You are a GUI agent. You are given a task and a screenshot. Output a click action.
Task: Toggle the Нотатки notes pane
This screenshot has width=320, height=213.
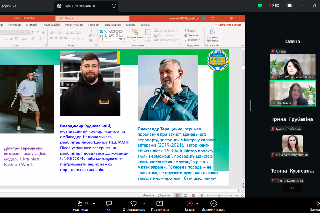[148, 195]
